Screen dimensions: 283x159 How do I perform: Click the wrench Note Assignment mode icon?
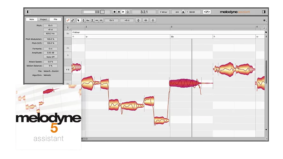[x=73, y=20]
